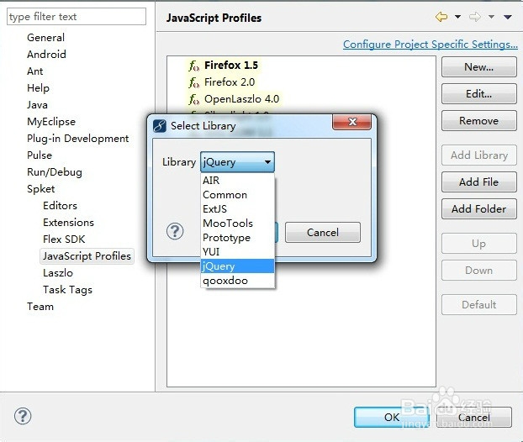Click the Add Library button
Image resolution: width=523 pixels, height=442 pixels.
pyautogui.click(x=479, y=155)
